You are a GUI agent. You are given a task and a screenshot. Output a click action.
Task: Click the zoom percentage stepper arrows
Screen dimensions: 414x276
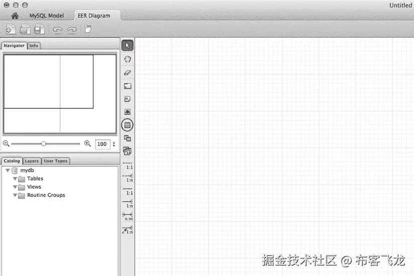[x=114, y=144]
